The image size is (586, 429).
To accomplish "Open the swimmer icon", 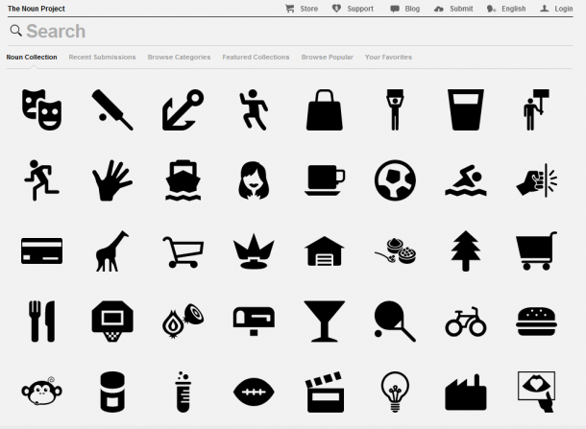I will [466, 180].
